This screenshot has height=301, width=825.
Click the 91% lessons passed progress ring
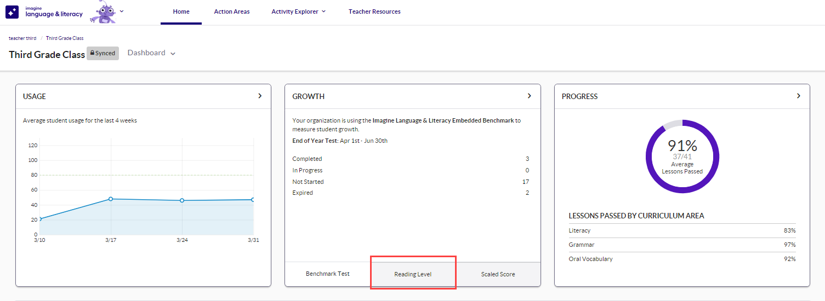[x=682, y=156]
